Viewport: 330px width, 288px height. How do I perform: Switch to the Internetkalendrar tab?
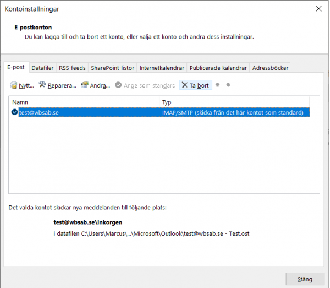click(x=162, y=68)
